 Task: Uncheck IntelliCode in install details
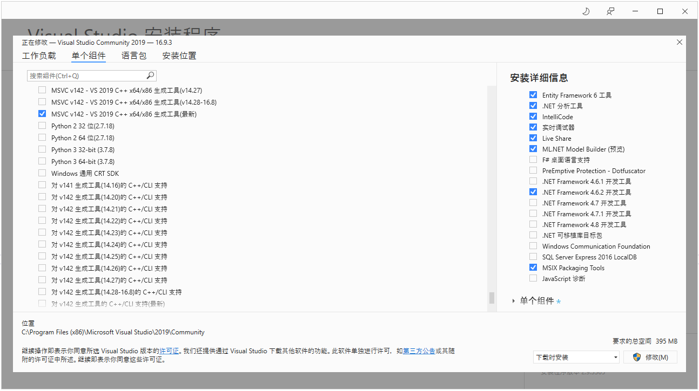pos(533,116)
